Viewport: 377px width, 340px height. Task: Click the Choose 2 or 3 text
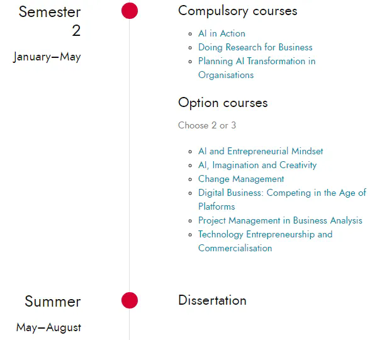point(207,125)
